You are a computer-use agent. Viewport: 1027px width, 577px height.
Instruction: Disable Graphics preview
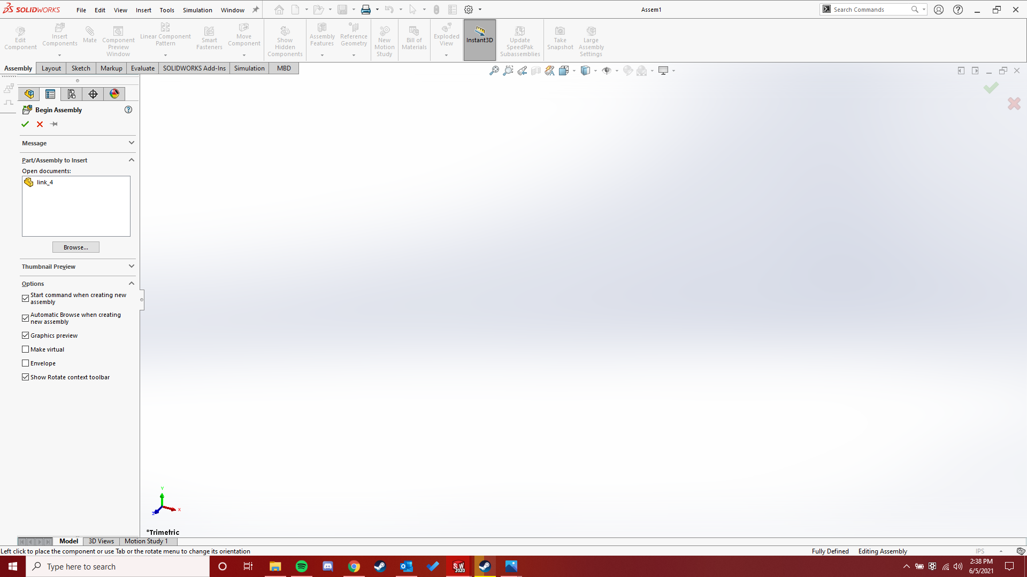click(x=25, y=335)
